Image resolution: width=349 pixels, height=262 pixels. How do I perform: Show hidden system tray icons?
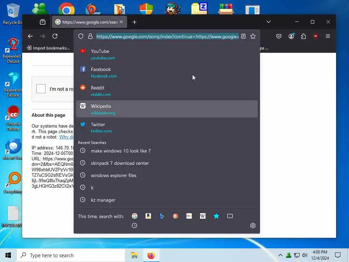pyautogui.click(x=280, y=255)
